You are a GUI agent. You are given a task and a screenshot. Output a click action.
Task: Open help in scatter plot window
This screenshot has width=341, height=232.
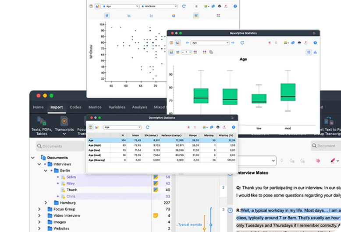click(235, 6)
